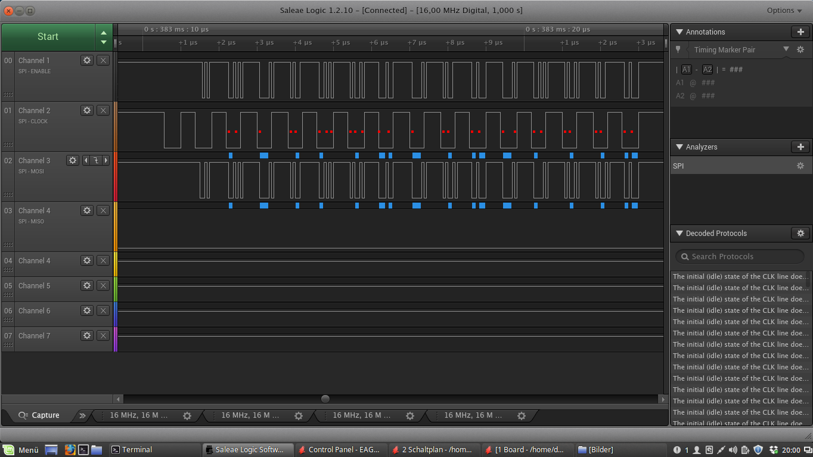This screenshot has width=813, height=457.
Task: Click the 20:00 clock
Action: (791, 450)
